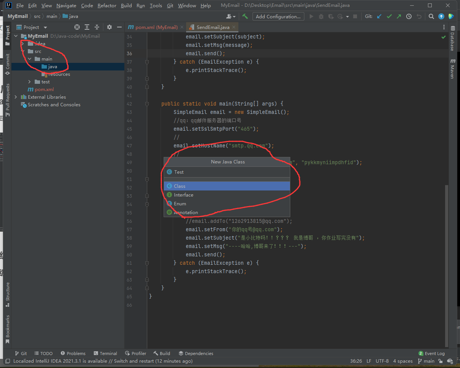
Task: Click the Git Update Project arrow
Action: (379, 16)
